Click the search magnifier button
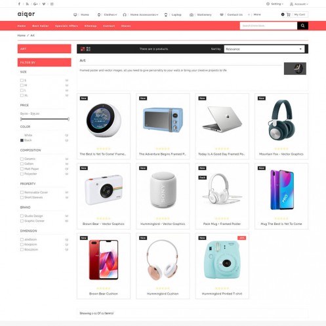Screen dimensions: 326x326 [302, 26]
